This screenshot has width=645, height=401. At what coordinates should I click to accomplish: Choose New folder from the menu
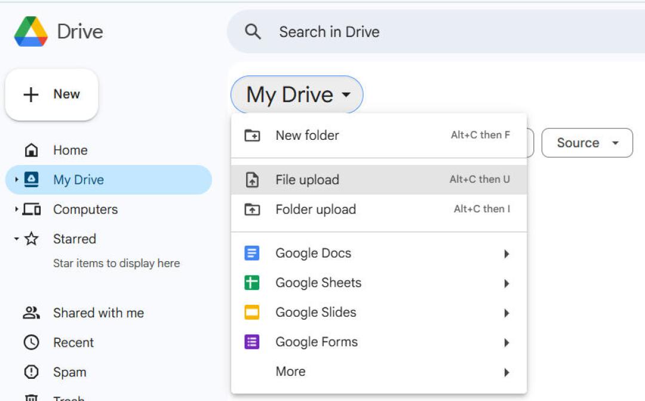coord(379,136)
